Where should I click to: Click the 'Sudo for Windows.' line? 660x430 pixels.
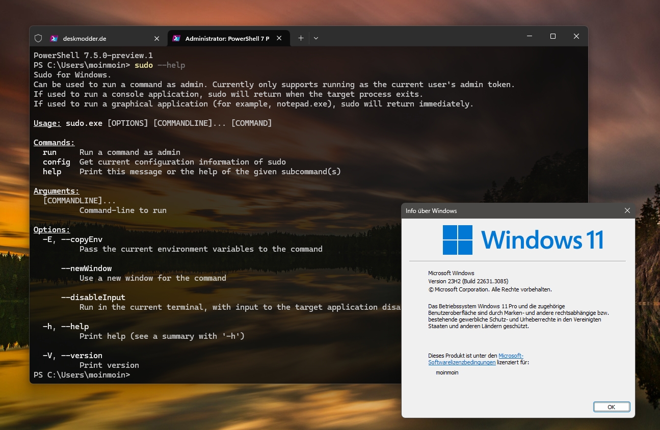click(72, 75)
